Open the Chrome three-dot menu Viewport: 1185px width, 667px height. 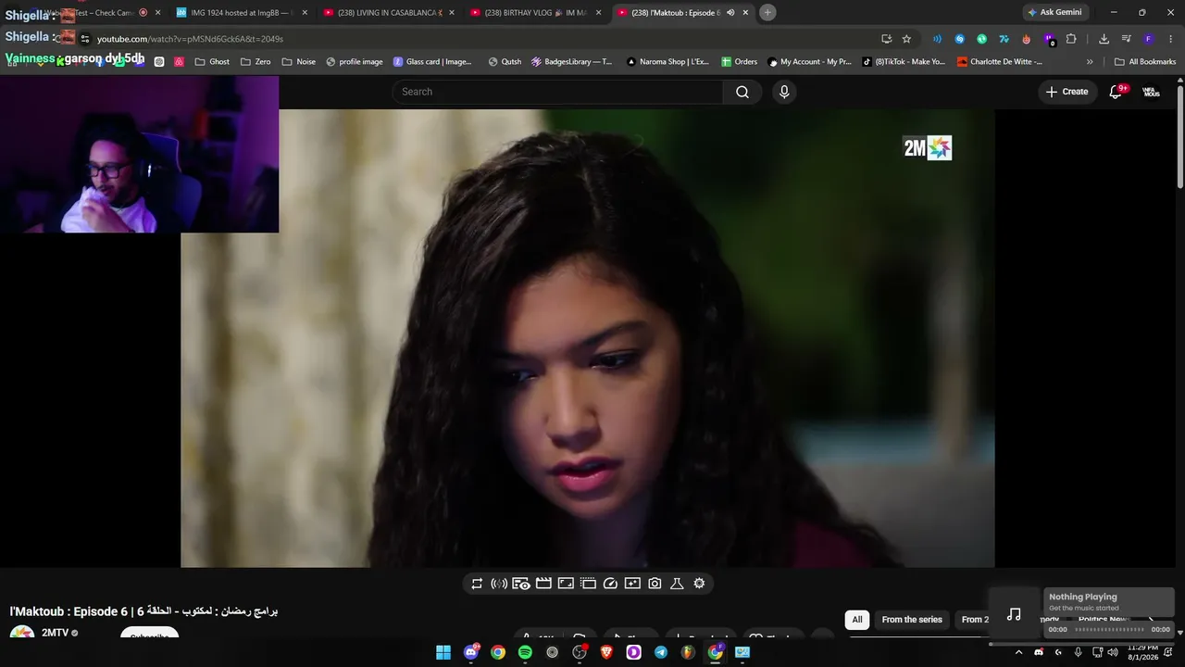[1170, 39]
